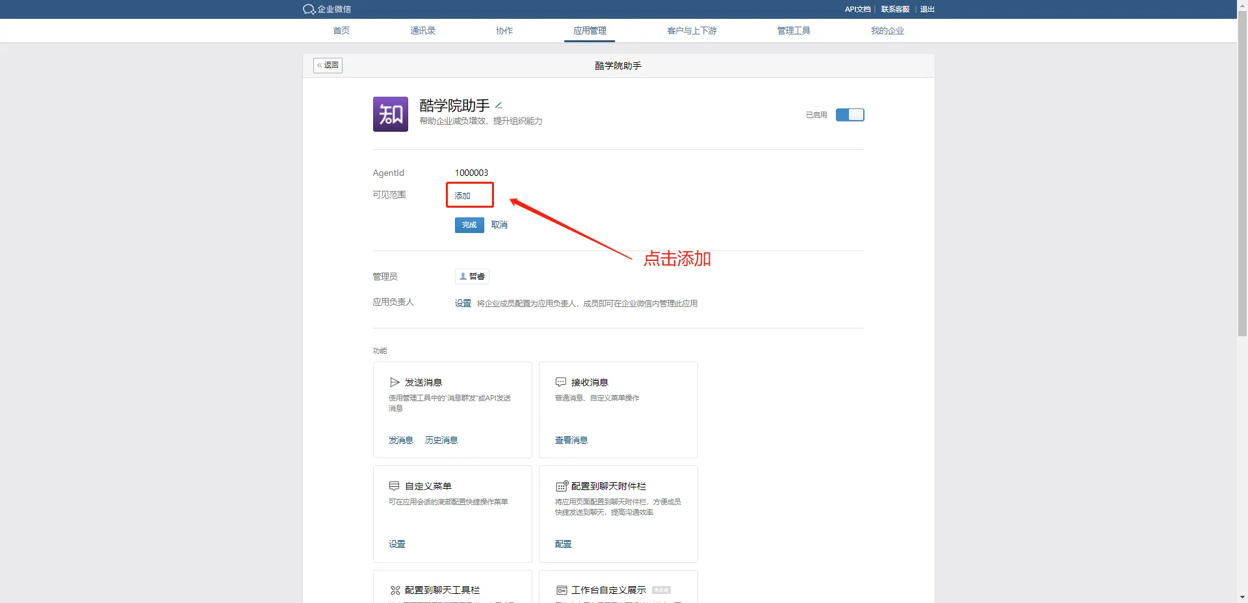Click the 酷学院助手 page title text
The width and height of the screenshot is (1248, 603).
pyautogui.click(x=618, y=66)
